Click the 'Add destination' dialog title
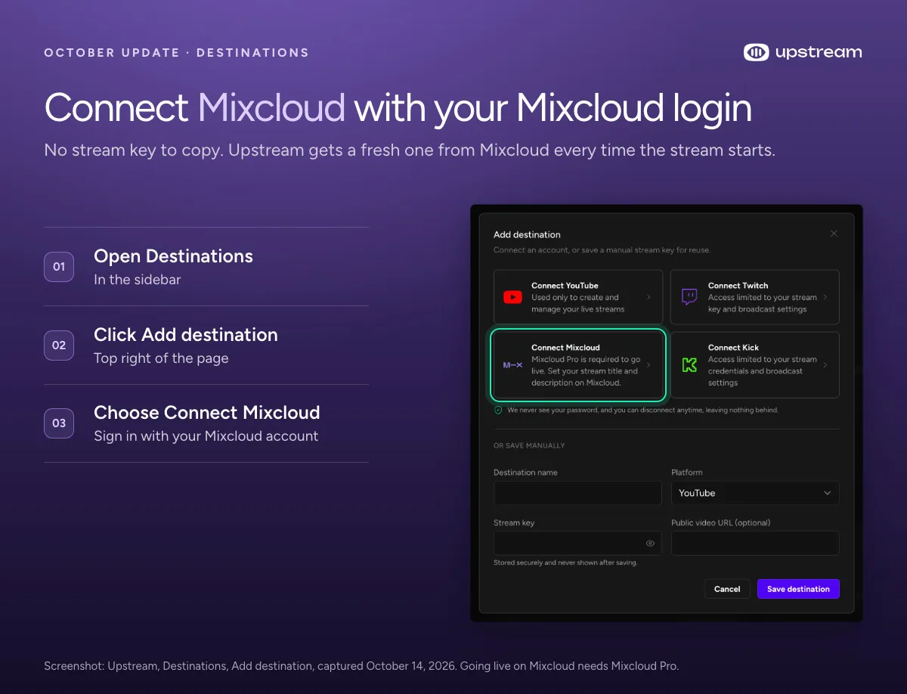The width and height of the screenshot is (907, 694). 527,234
